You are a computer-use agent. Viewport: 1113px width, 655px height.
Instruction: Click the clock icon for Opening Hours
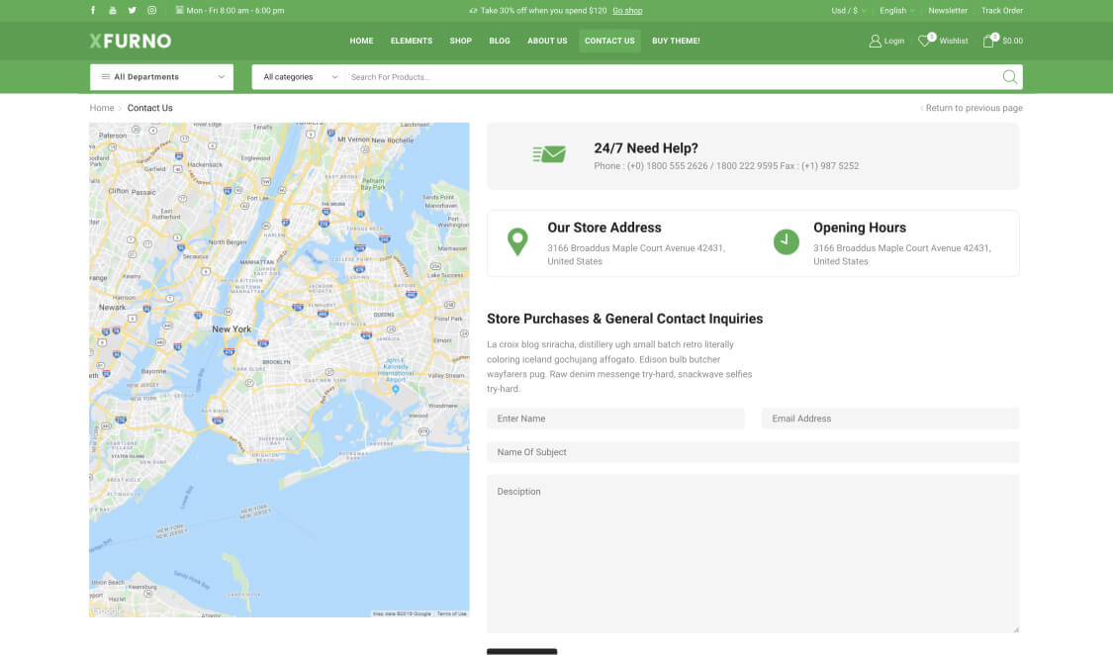[786, 242]
